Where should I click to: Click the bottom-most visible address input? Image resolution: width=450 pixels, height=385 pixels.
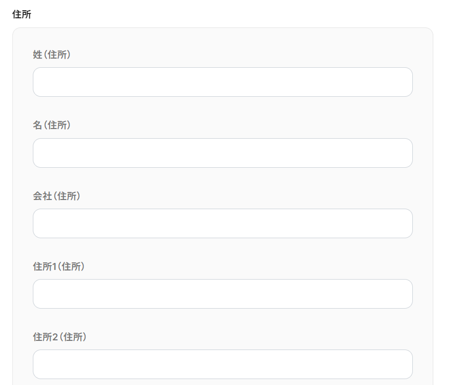tap(222, 365)
